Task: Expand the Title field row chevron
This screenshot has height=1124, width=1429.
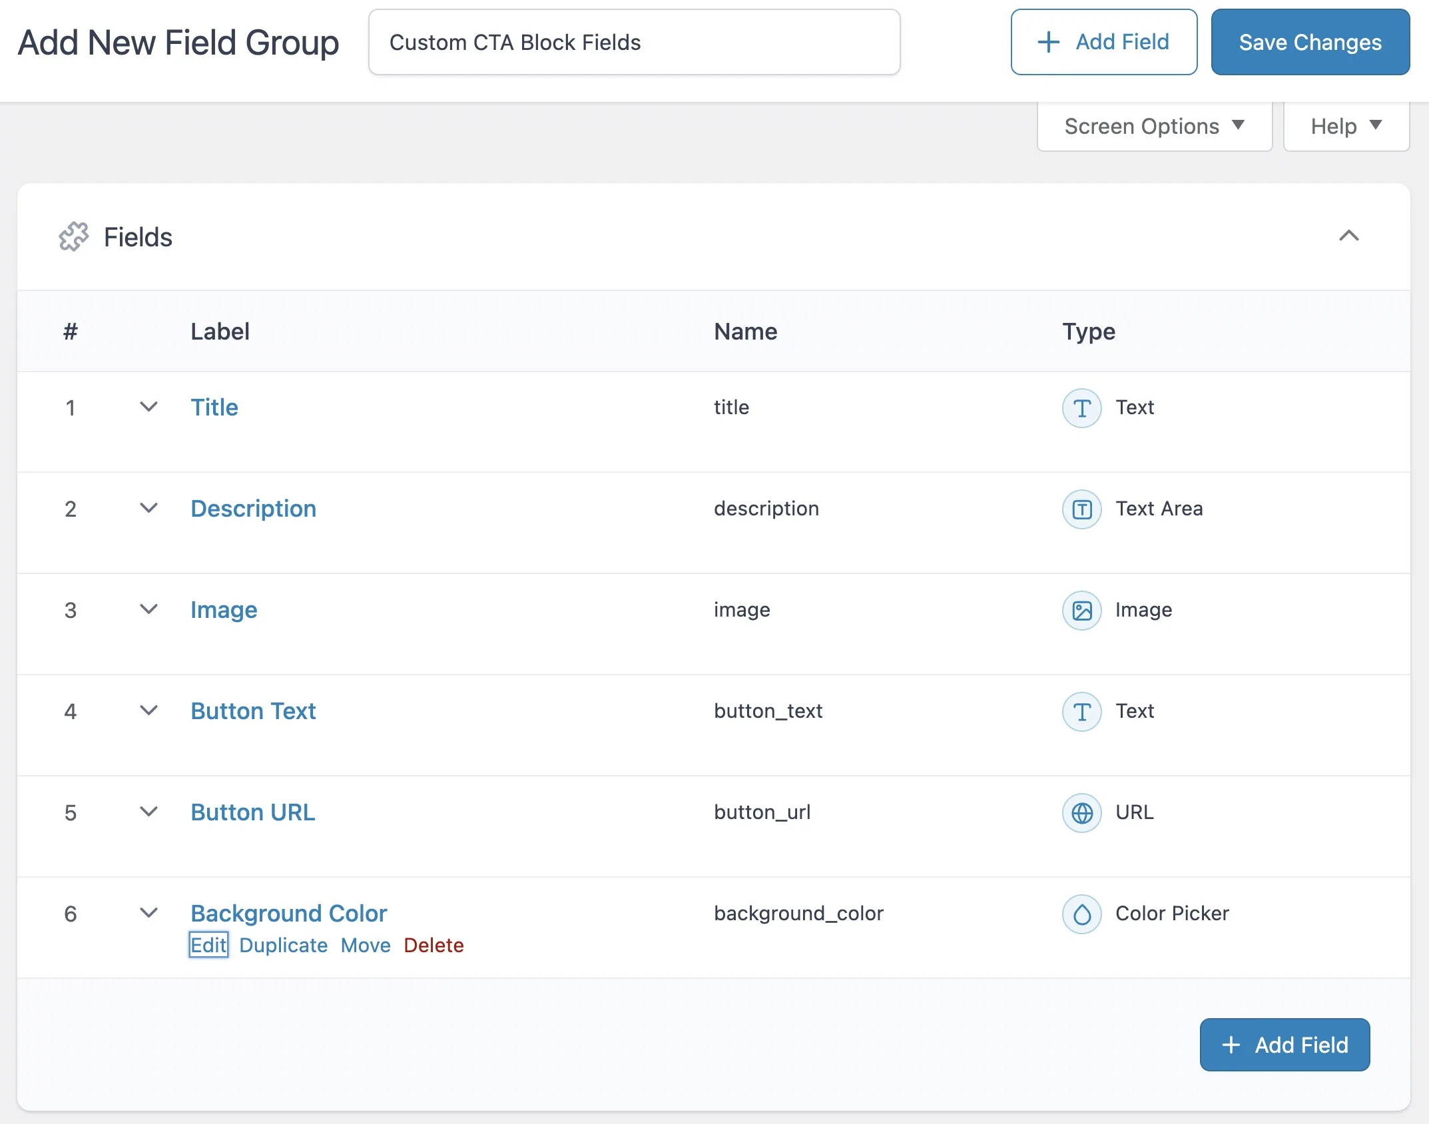Action: pos(149,406)
